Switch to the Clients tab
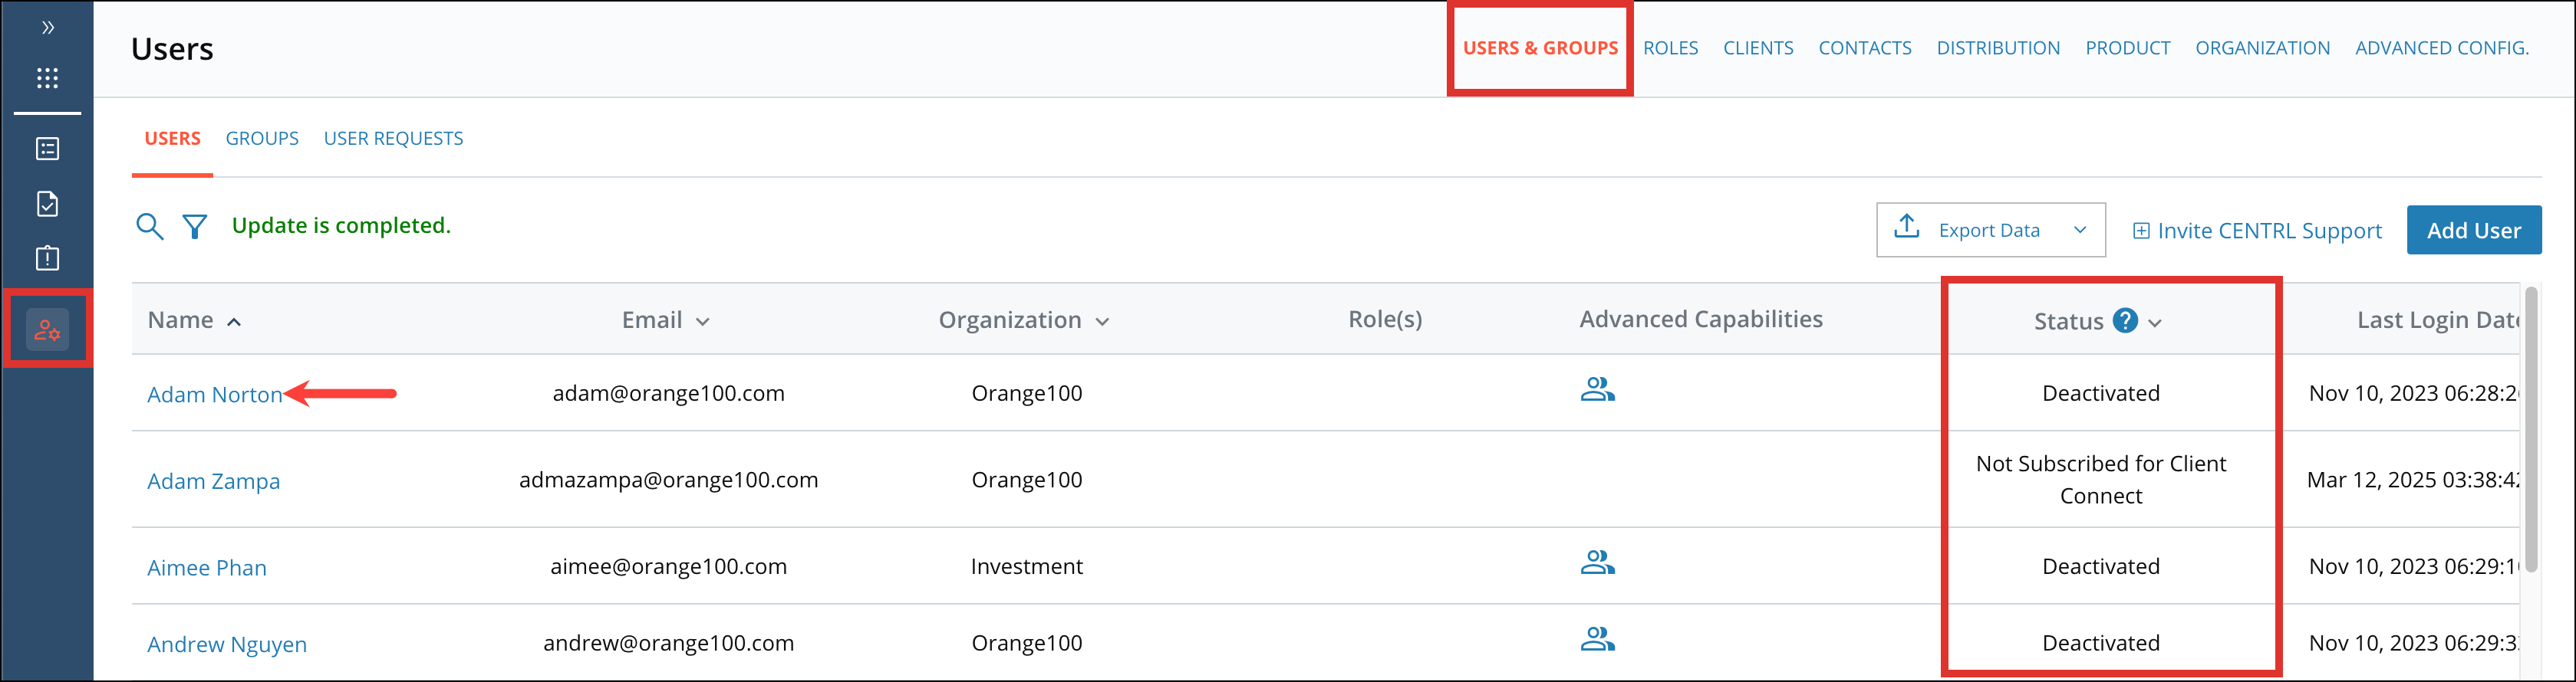Image resolution: width=2576 pixels, height=682 pixels. coord(1758,48)
